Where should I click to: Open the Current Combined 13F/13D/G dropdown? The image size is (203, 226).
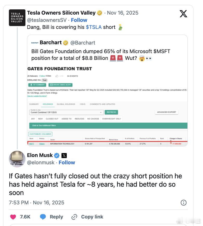[66, 112]
